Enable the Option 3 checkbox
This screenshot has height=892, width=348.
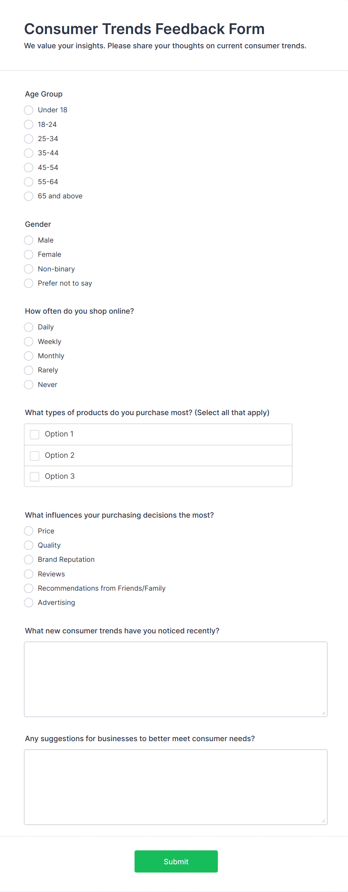(x=35, y=477)
